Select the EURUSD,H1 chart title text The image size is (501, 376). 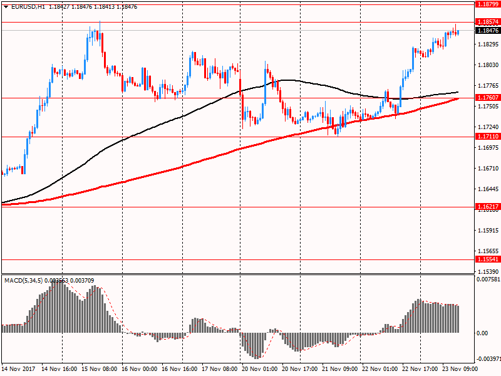click(28, 7)
